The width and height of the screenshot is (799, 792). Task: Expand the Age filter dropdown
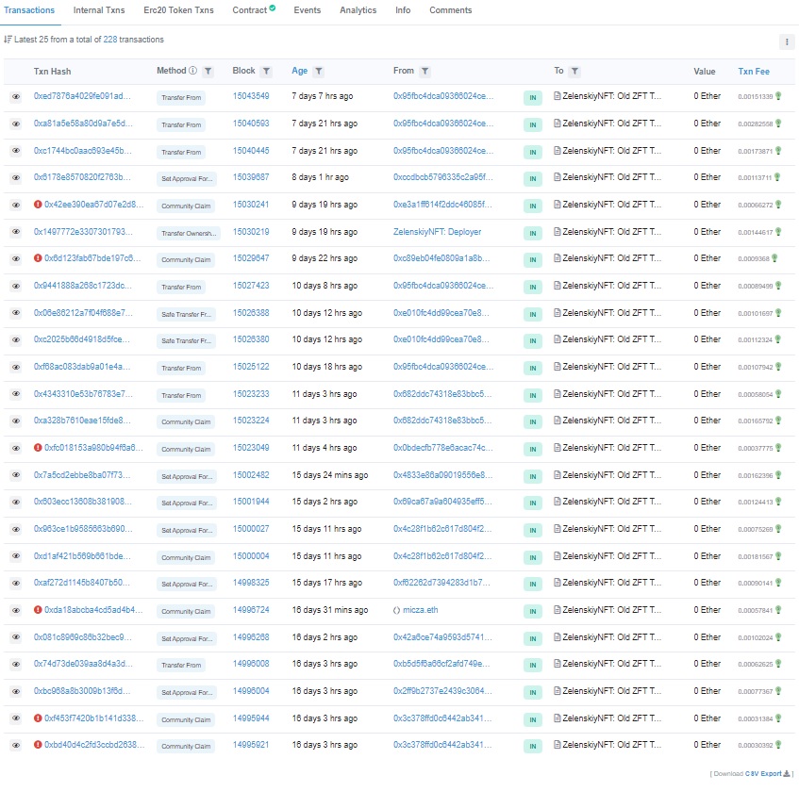(x=319, y=72)
